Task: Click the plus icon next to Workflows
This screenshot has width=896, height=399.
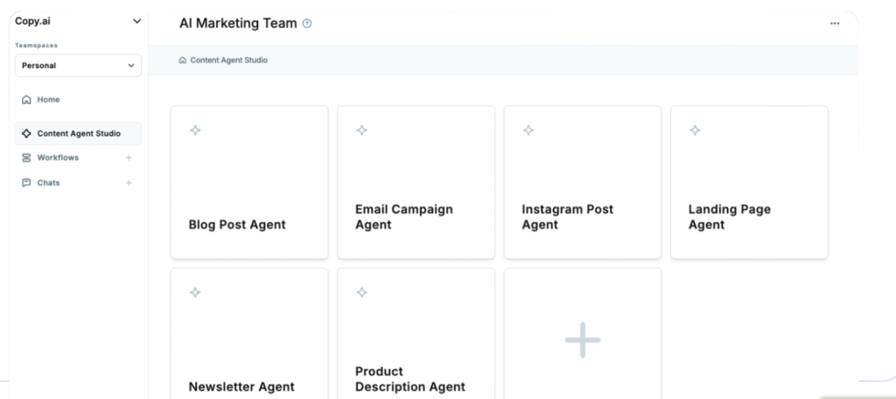Action: [x=129, y=158]
